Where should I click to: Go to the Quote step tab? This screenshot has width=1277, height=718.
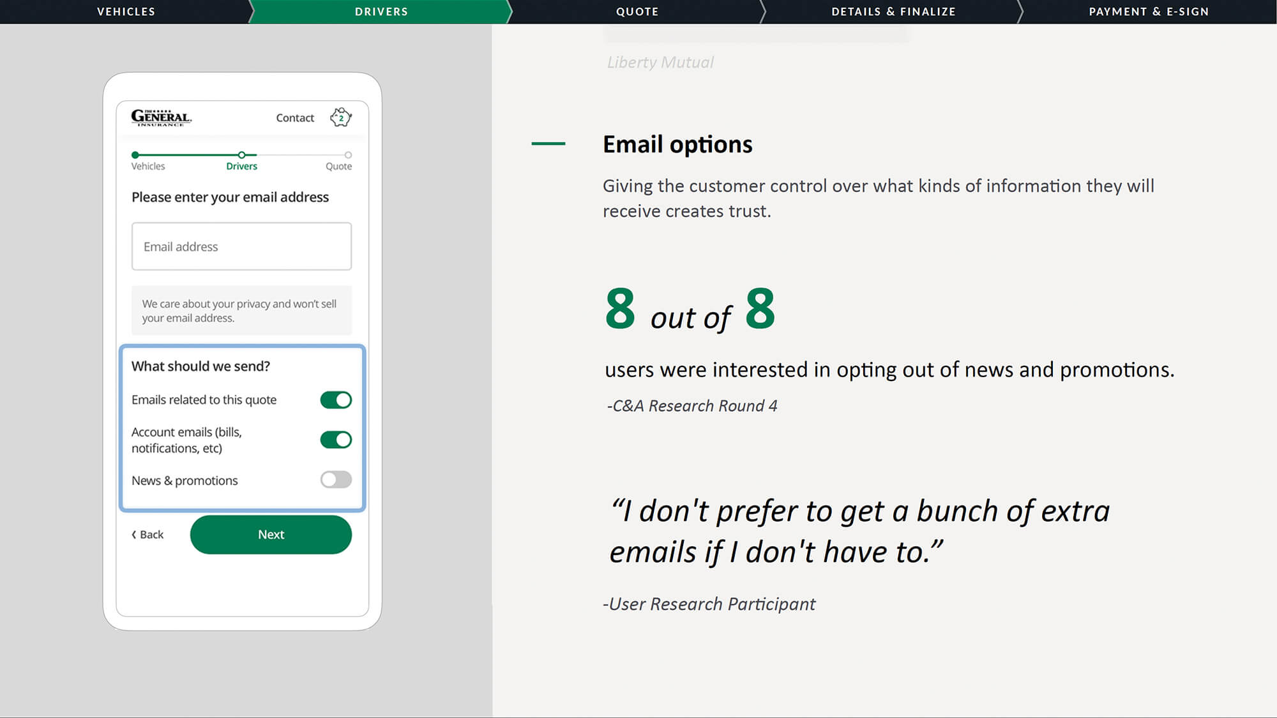637,11
